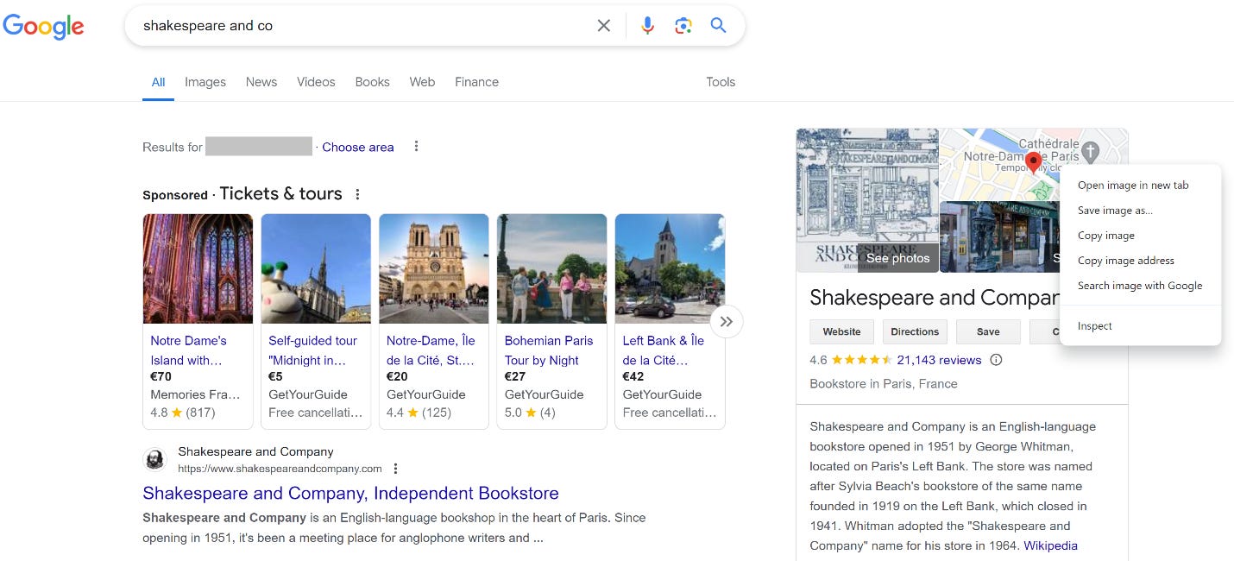Start voice search with microphone

648,26
